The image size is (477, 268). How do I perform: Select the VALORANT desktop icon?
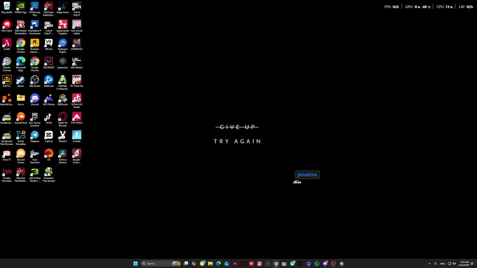(48, 63)
